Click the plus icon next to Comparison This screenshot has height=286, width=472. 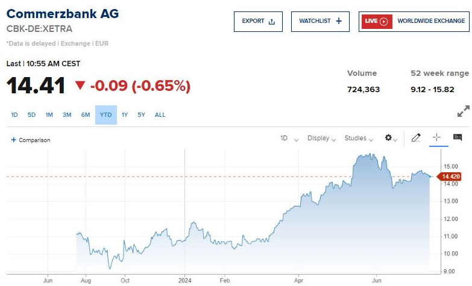pyautogui.click(x=13, y=140)
